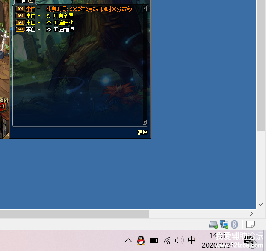Click the volume speaker tray icon
Viewport: 266px width, 251px height.
179,240
